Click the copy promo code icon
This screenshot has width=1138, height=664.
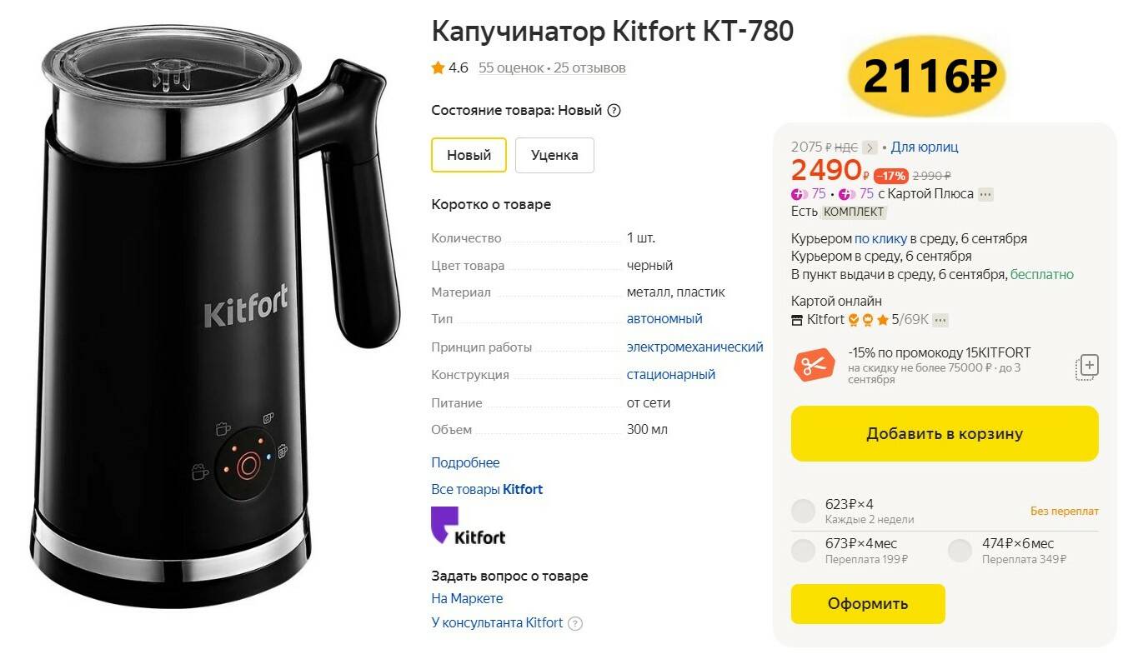tap(1088, 367)
